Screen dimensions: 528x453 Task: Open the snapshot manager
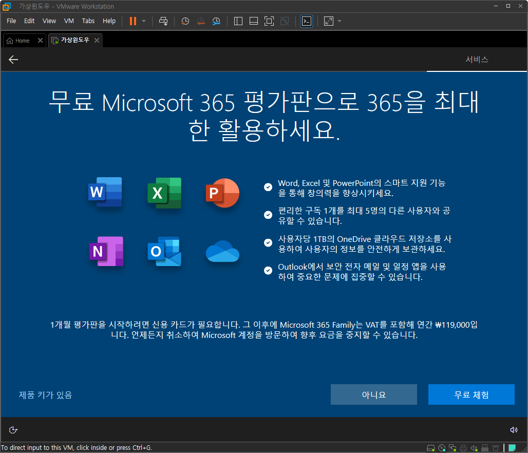click(216, 21)
